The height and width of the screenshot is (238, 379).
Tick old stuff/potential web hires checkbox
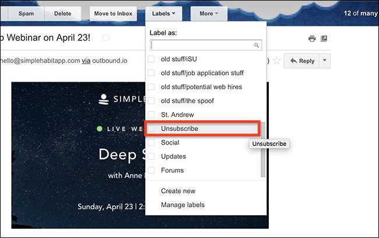(x=152, y=87)
